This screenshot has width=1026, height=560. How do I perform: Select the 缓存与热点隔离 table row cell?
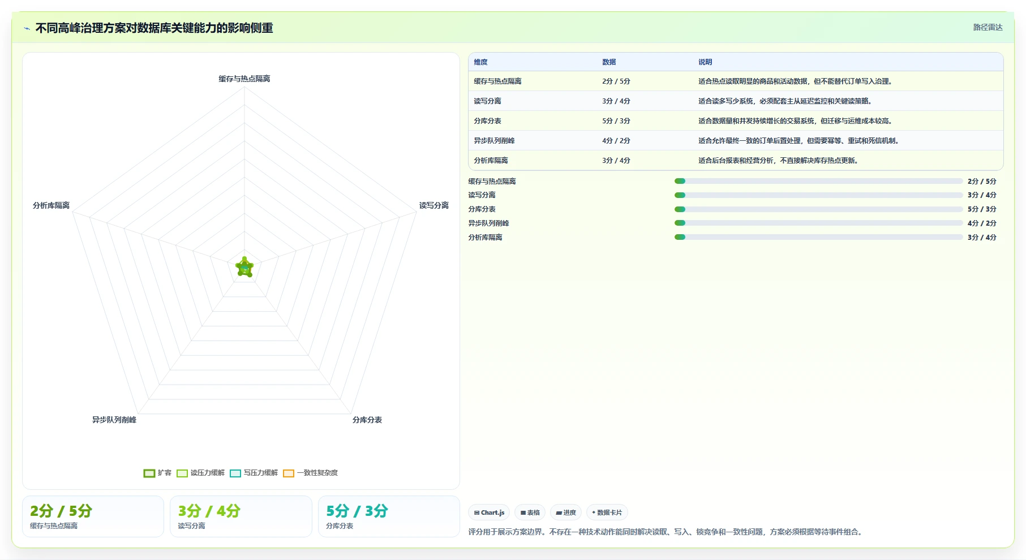click(x=497, y=81)
